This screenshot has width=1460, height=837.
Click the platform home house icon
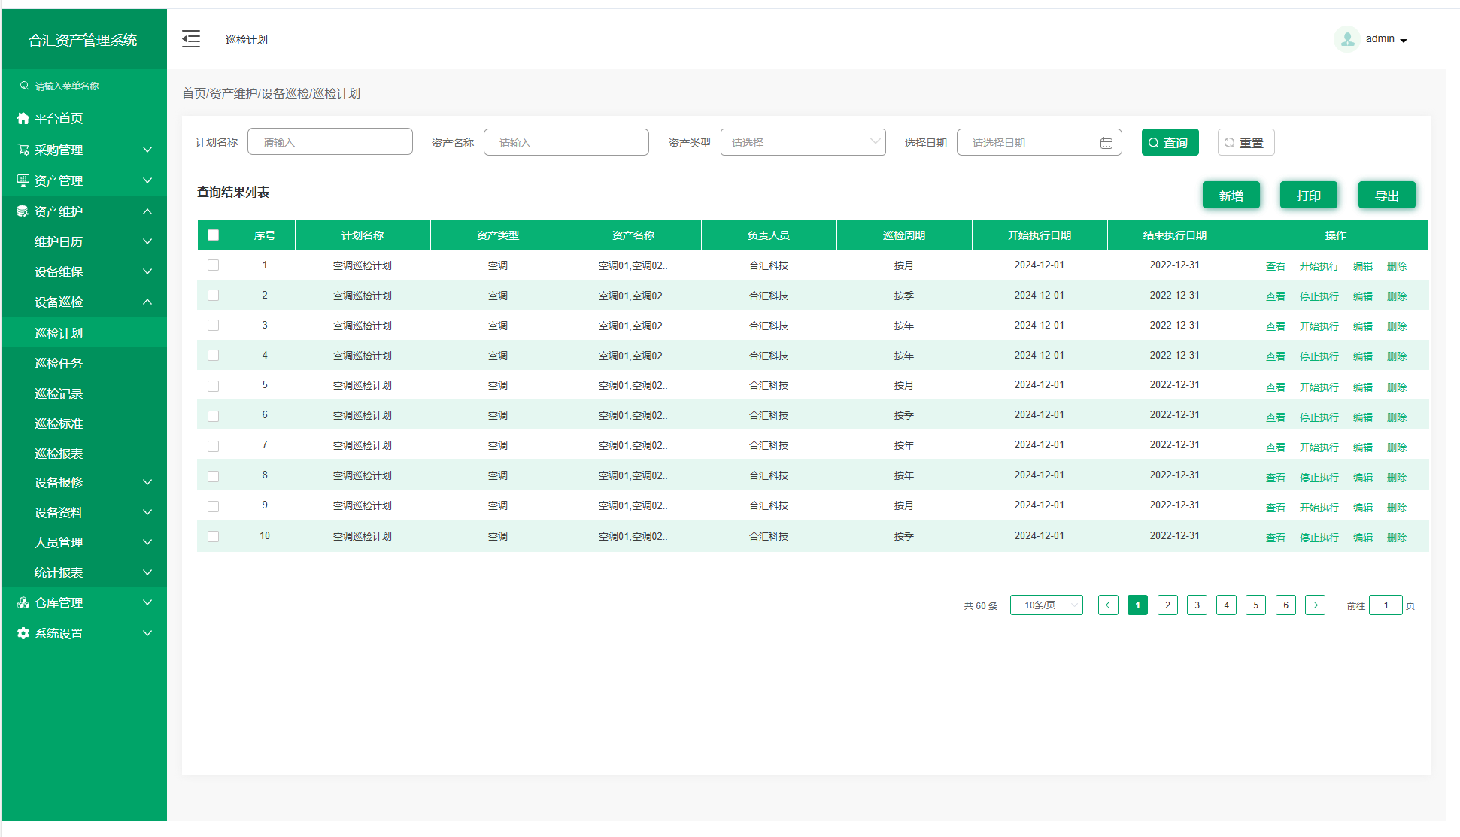(23, 118)
